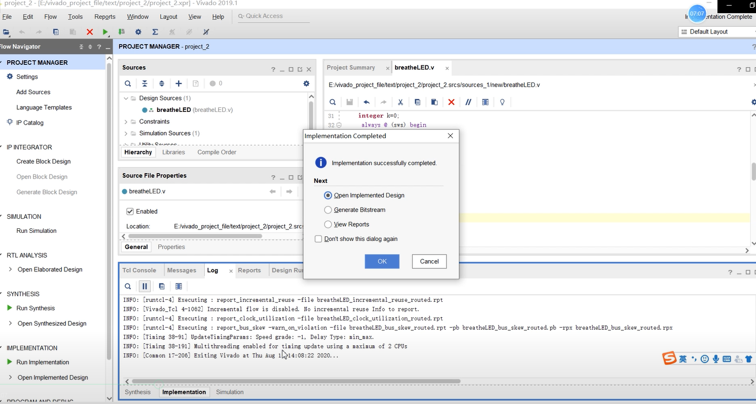This screenshot has height=404, width=756.
Task: Click the lightbulb icon in editor toolbar
Action: 502,102
